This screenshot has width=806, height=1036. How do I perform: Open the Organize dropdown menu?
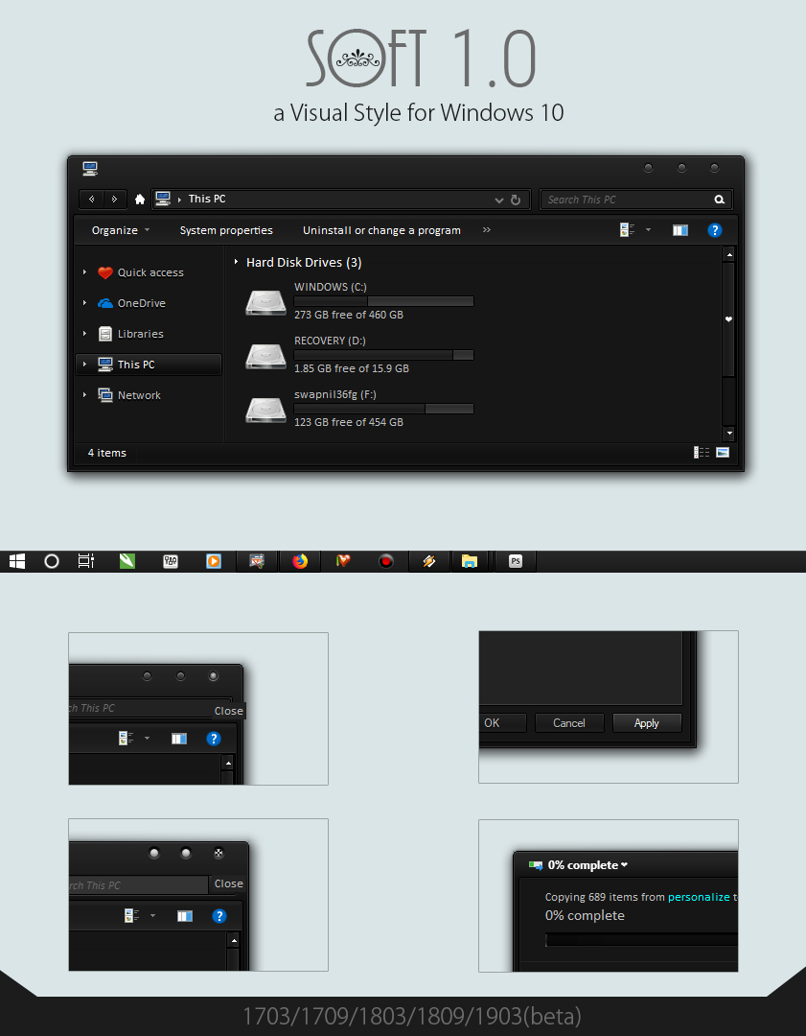click(x=115, y=229)
